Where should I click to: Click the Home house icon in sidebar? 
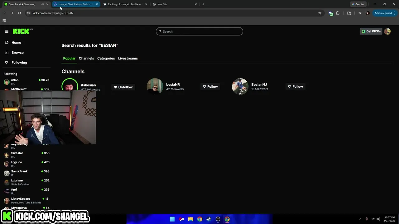point(7,43)
